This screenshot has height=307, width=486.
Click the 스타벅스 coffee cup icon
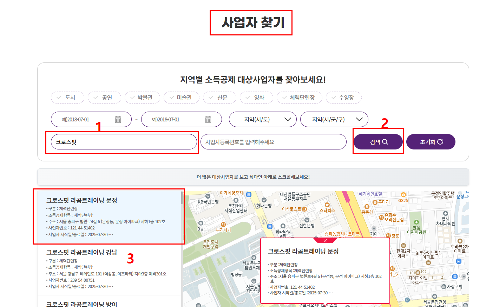(327, 205)
